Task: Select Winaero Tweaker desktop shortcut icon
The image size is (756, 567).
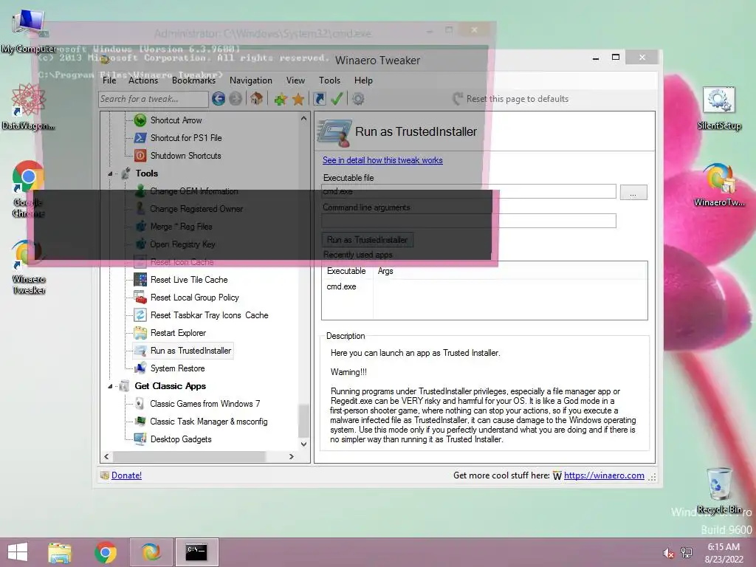Action: pos(29,267)
